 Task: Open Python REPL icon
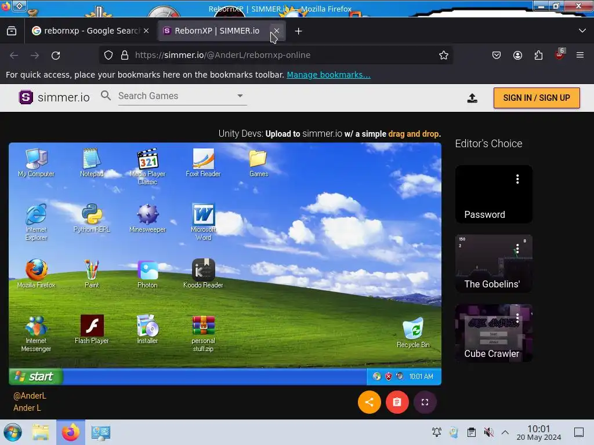(x=92, y=218)
